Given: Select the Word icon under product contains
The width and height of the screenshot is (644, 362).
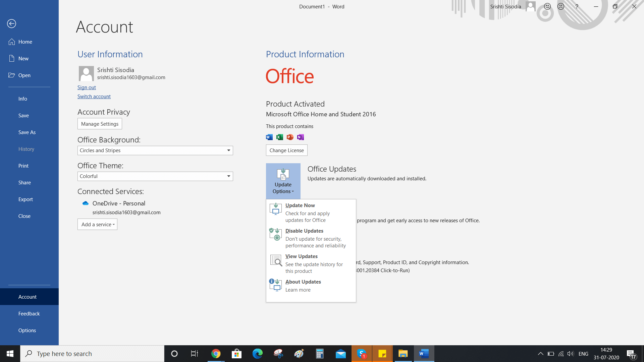Looking at the screenshot, I should point(269,137).
